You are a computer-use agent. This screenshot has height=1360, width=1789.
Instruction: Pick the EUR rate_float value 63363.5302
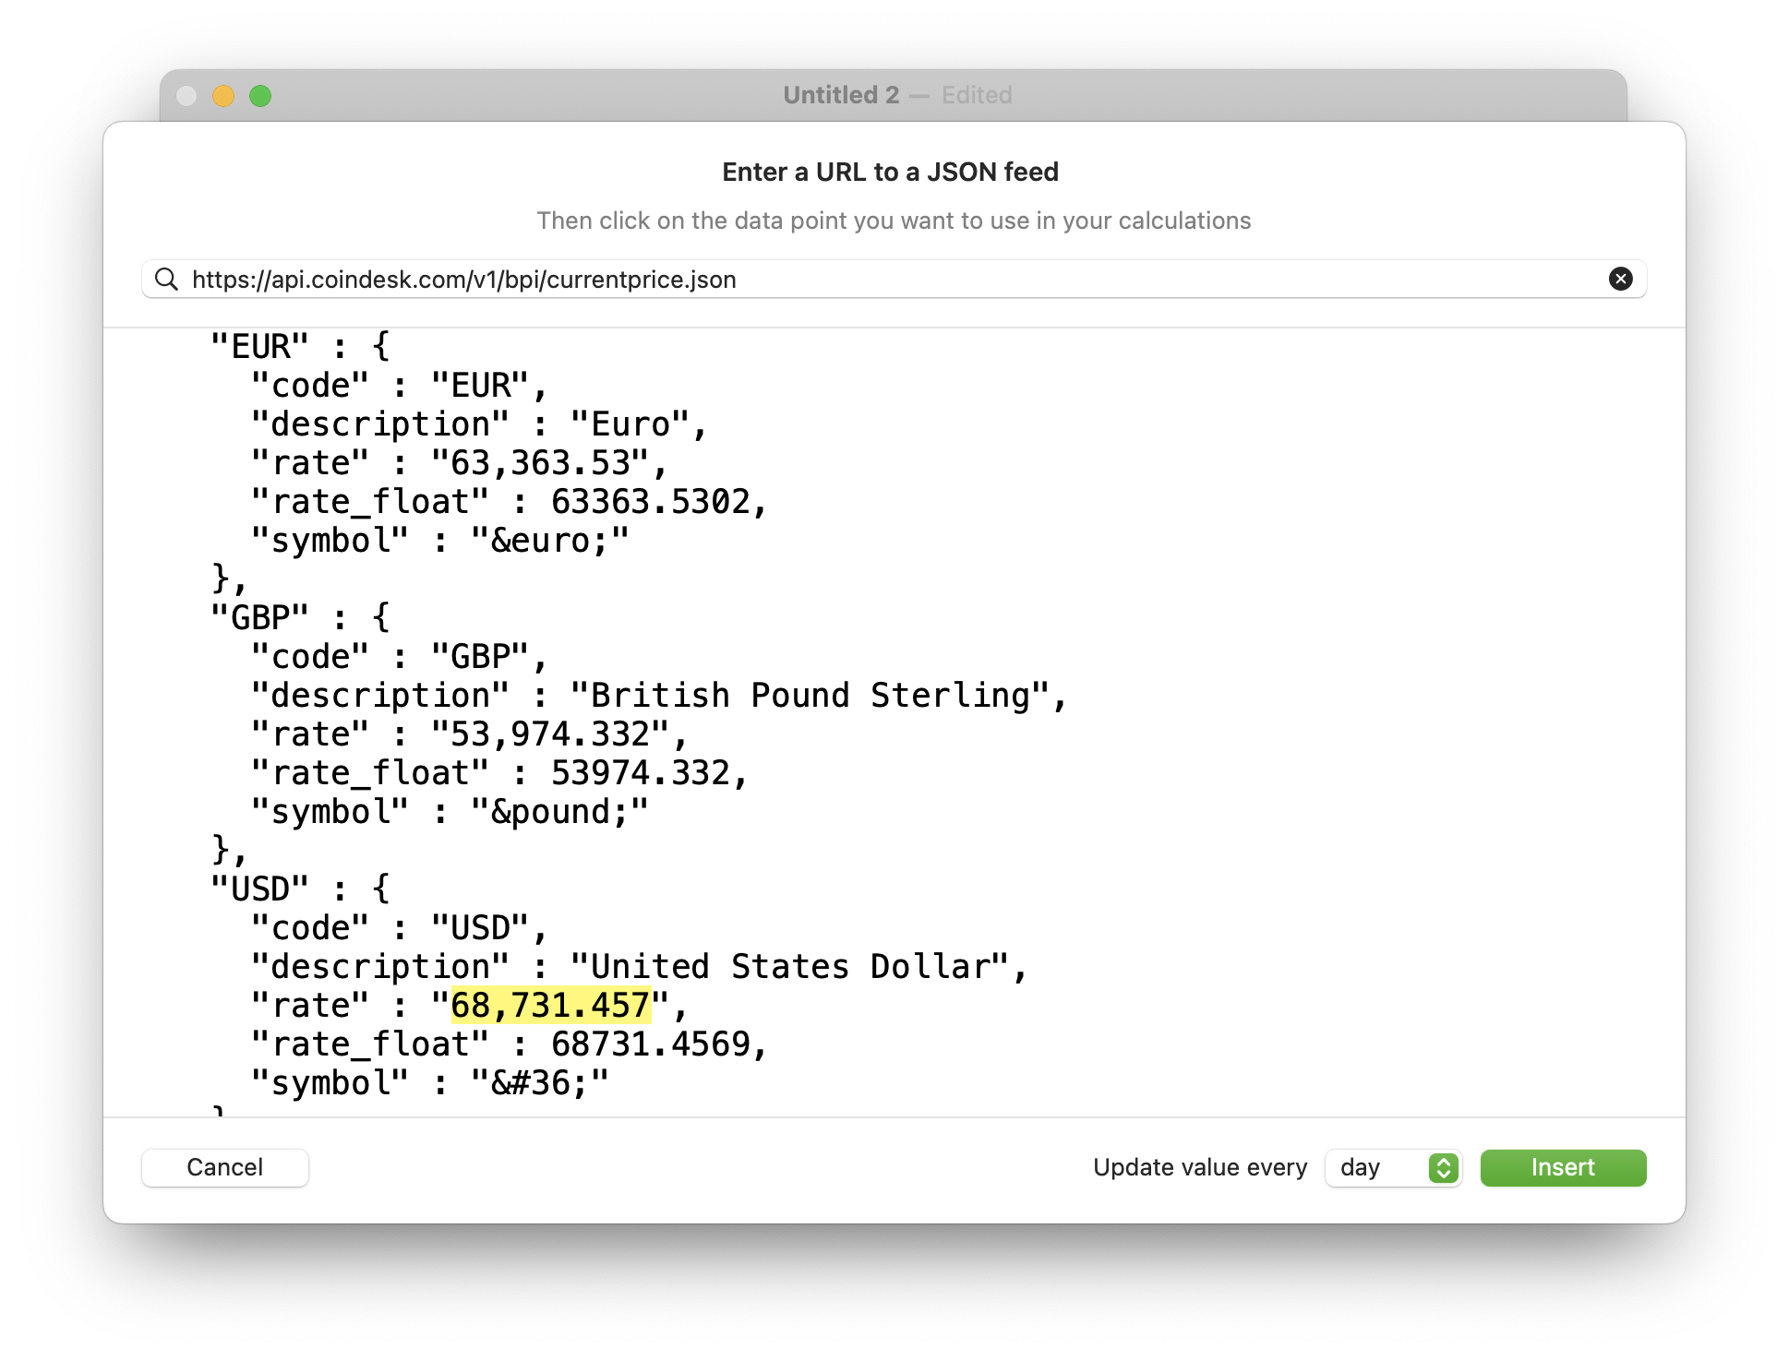coord(650,501)
